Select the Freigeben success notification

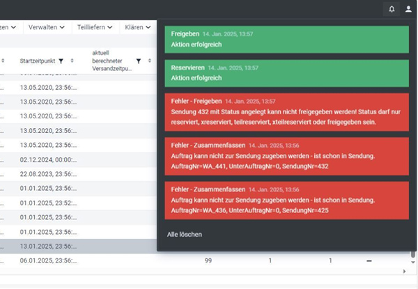coord(286,40)
